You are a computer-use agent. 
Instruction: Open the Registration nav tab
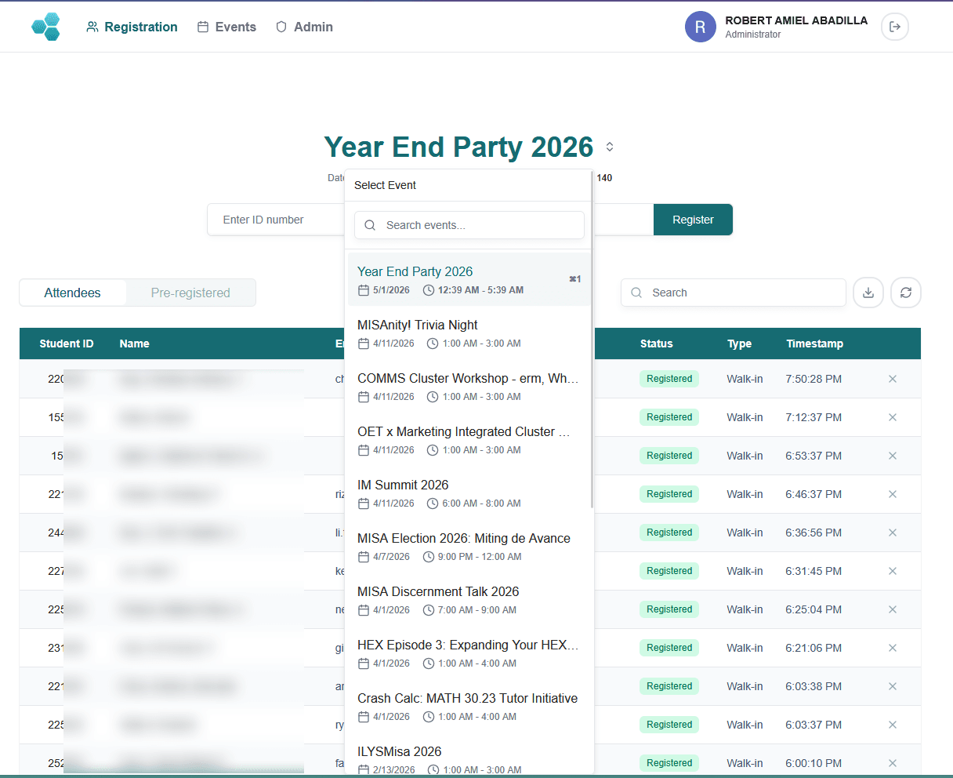click(x=132, y=27)
